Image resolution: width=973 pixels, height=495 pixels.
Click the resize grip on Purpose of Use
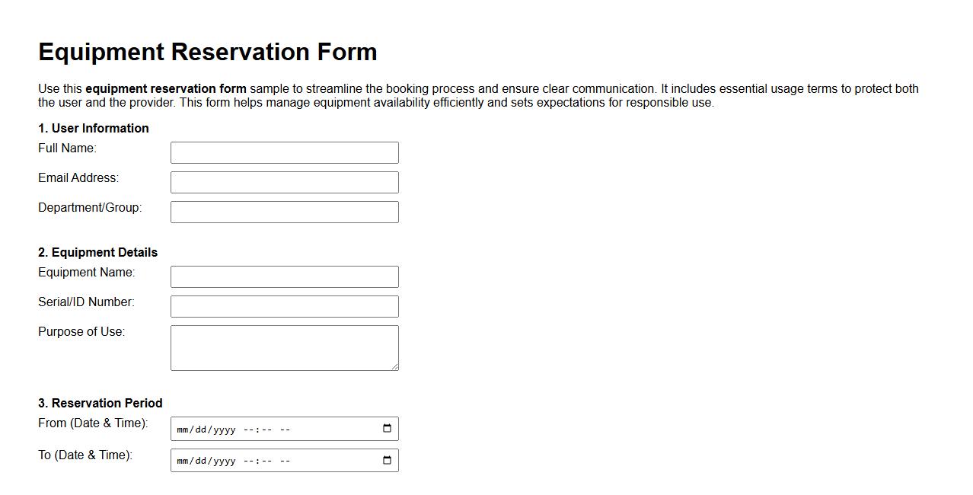(394, 366)
